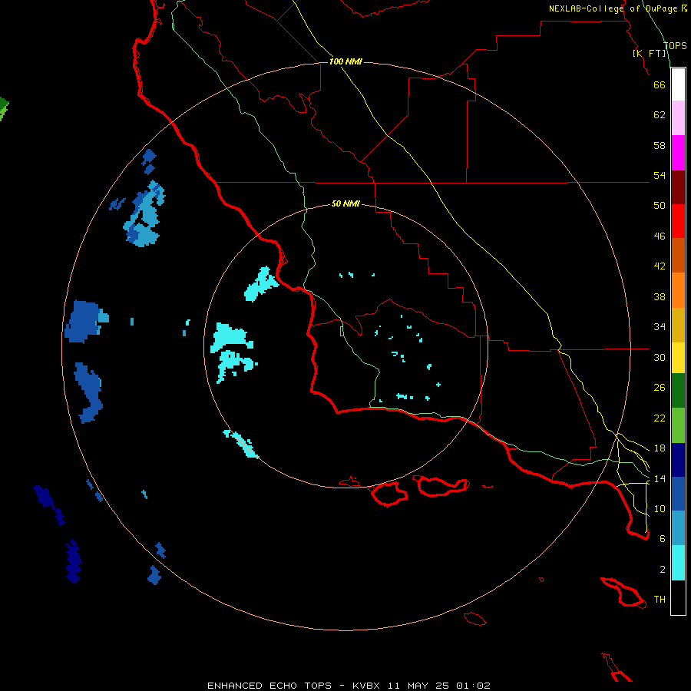Click the 18 legend value

[x=660, y=448]
